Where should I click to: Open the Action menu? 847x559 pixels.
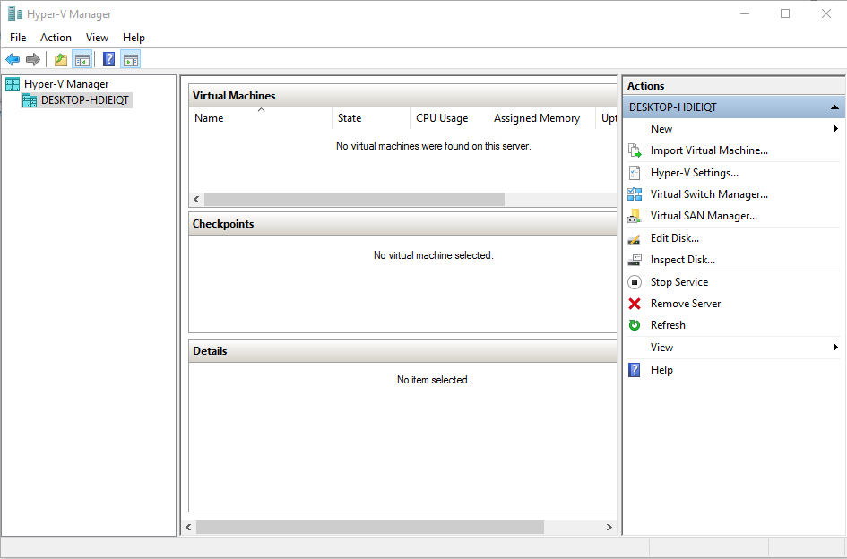tap(56, 38)
